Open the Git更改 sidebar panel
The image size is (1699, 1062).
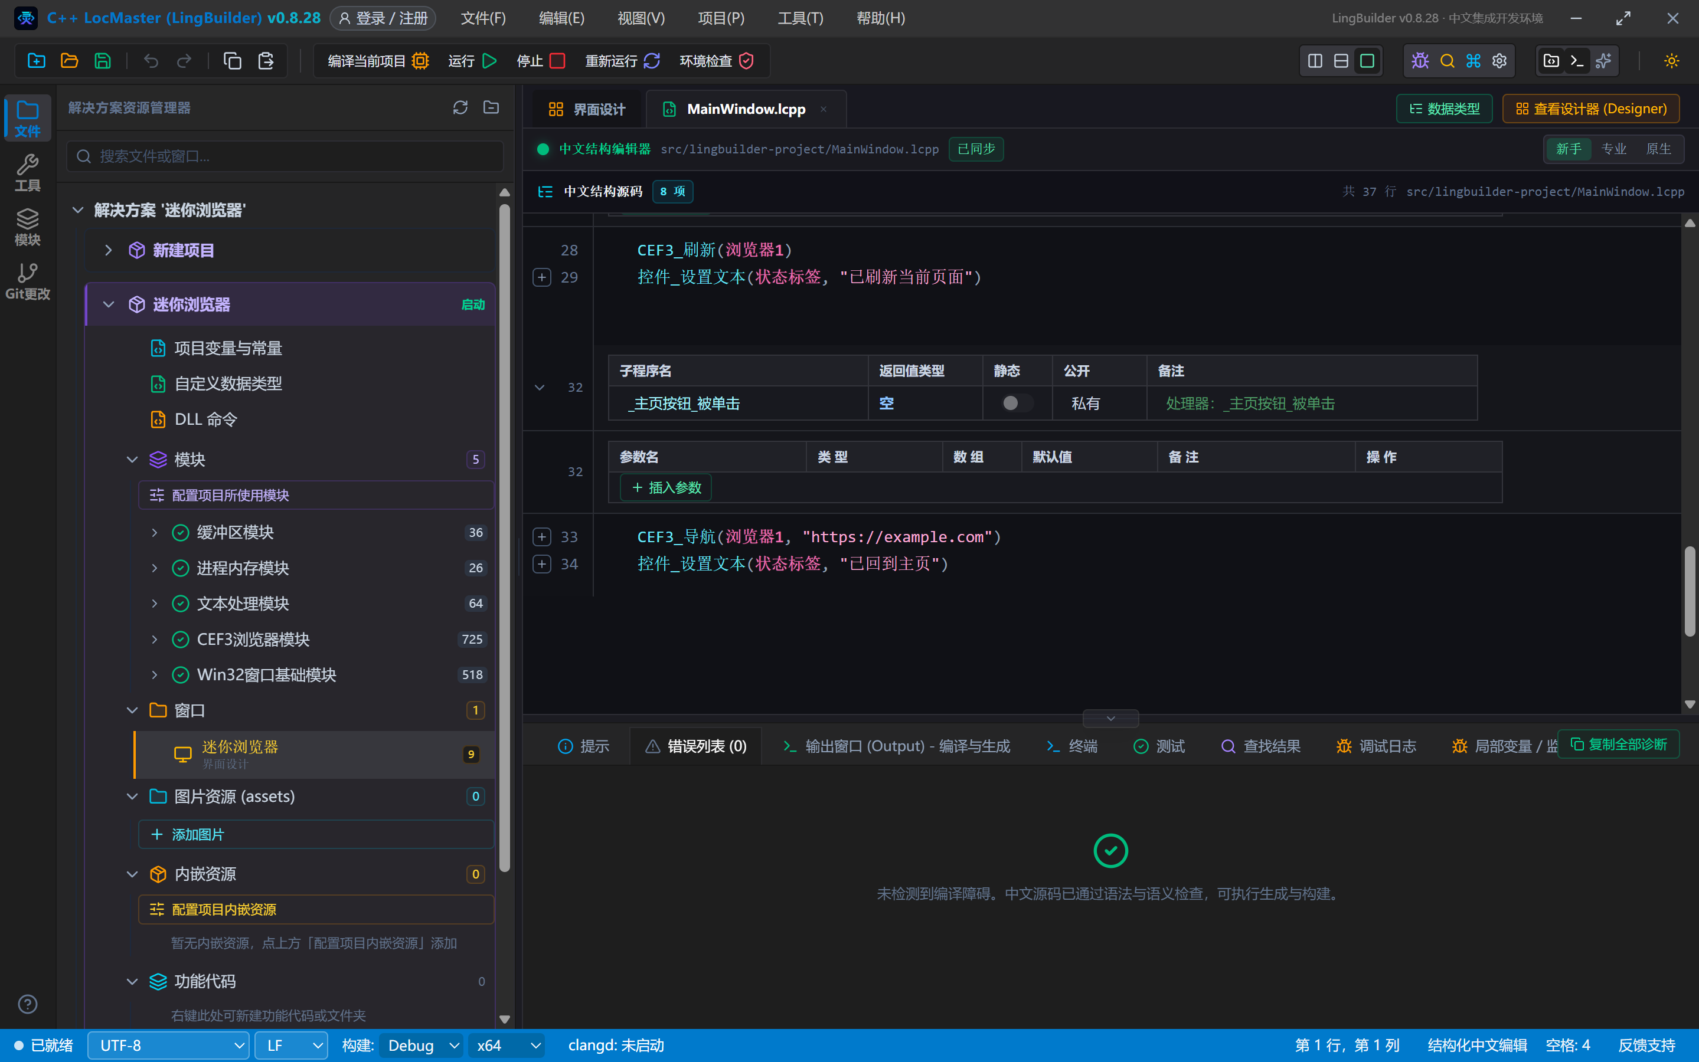click(x=27, y=281)
